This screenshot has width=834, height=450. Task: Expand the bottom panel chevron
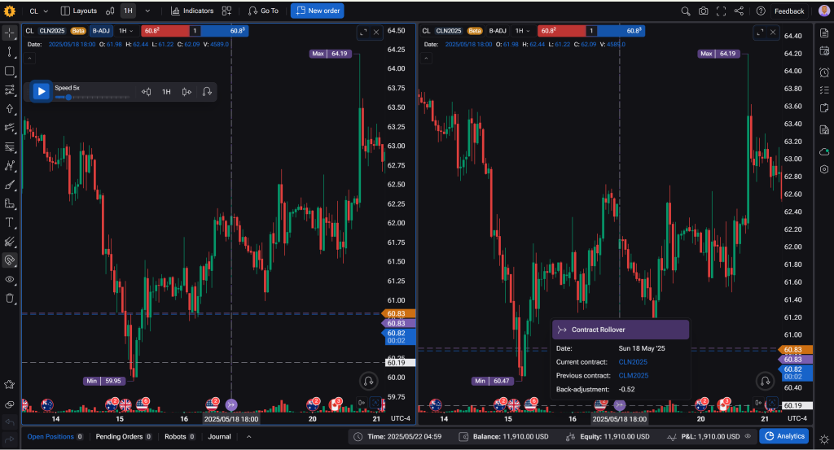(248, 437)
